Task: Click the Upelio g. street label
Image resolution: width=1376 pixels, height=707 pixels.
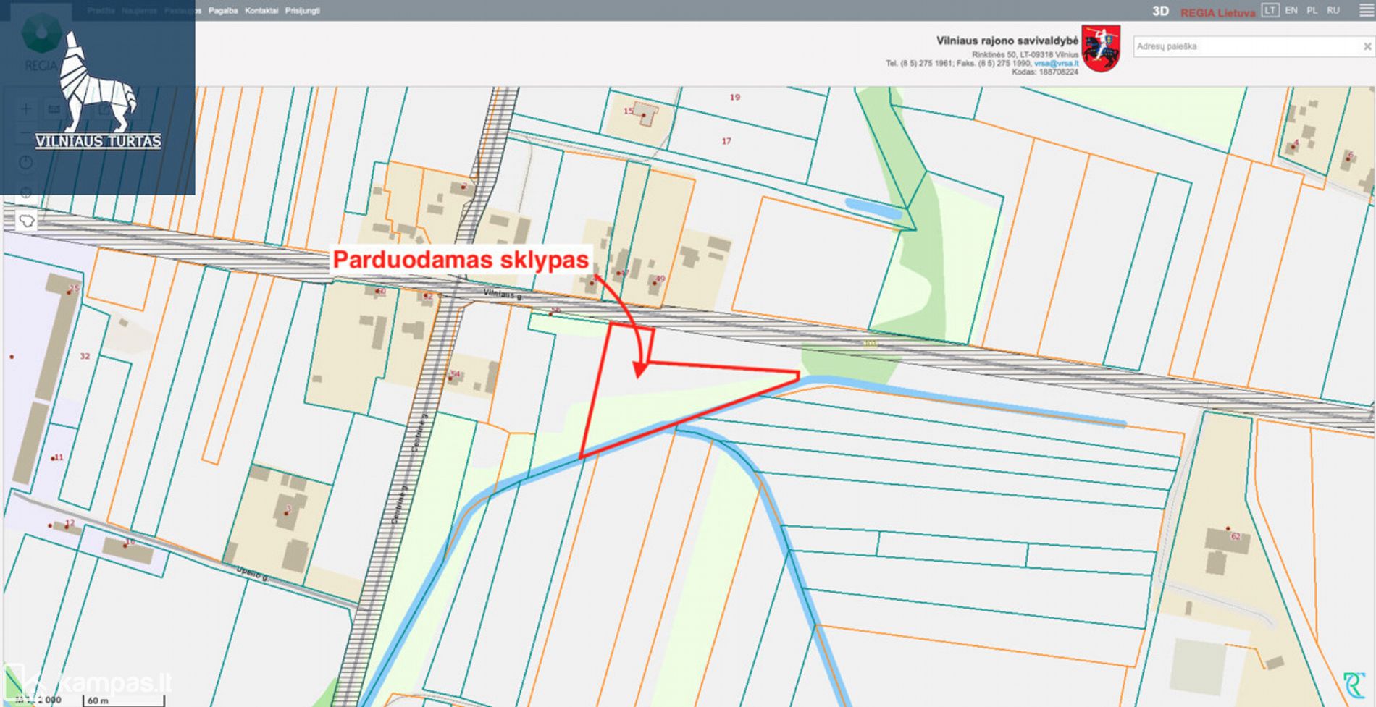Action: pos(252,575)
